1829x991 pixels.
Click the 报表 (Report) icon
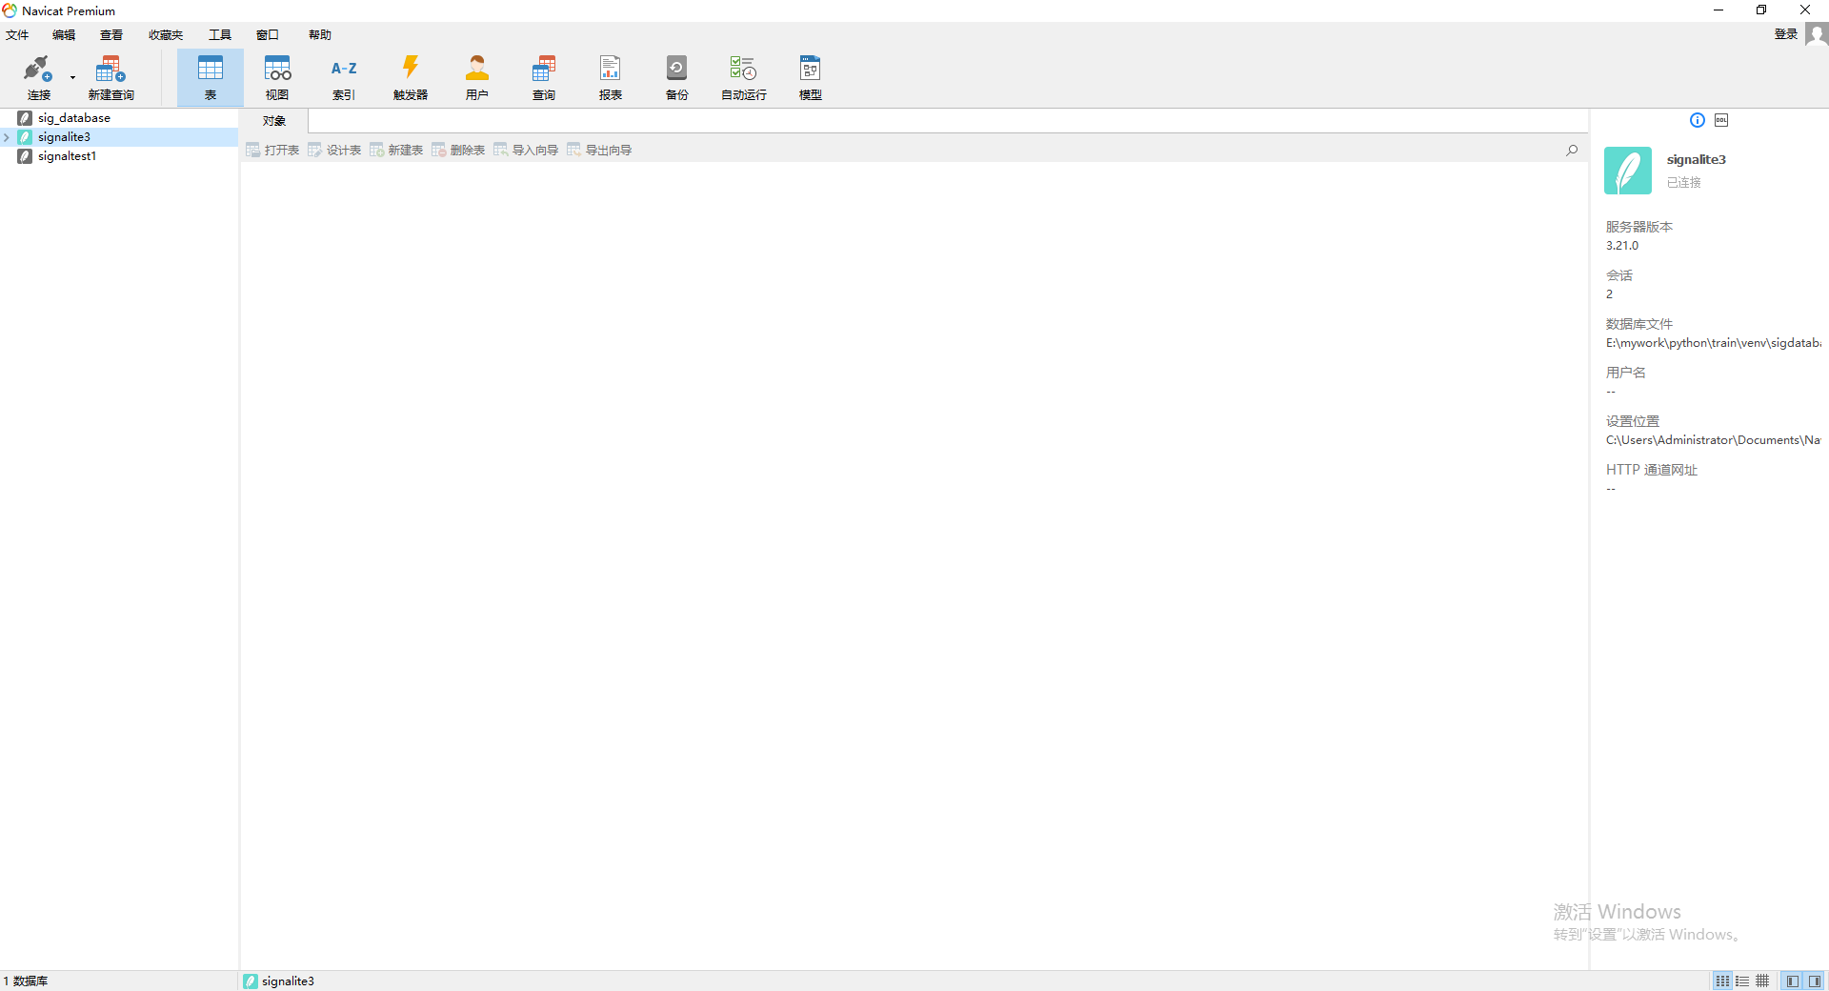pos(611,77)
